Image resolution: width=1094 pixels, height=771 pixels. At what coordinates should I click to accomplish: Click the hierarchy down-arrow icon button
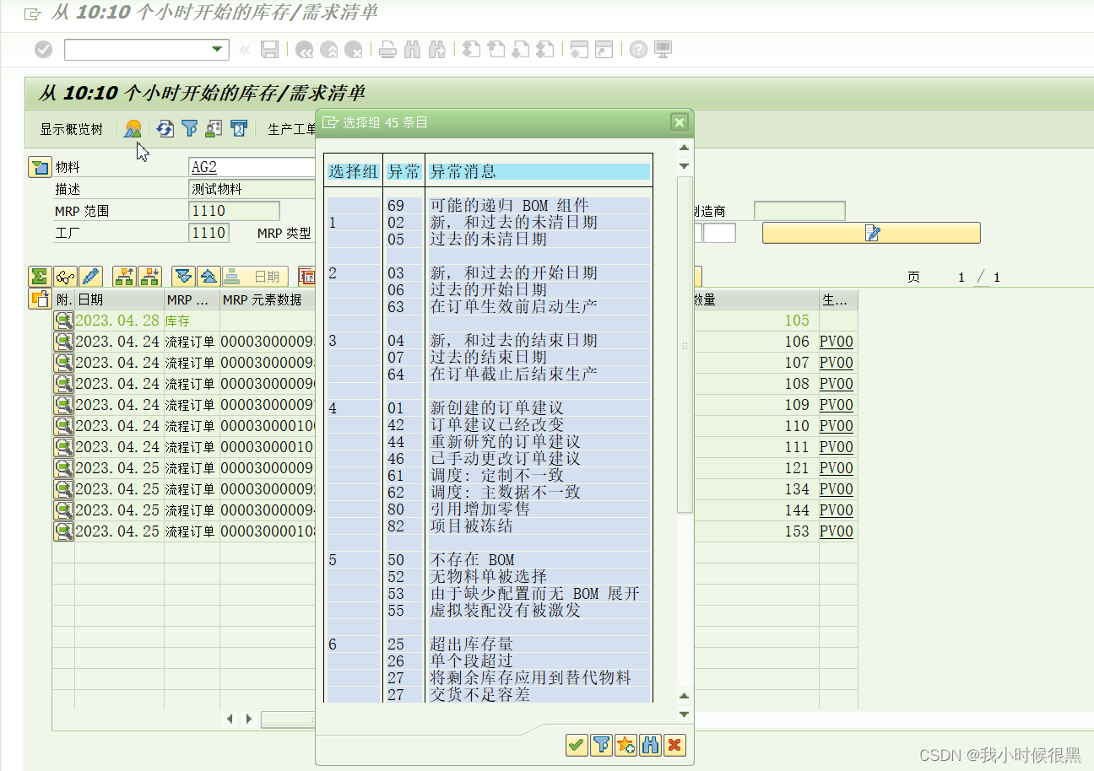click(x=149, y=276)
